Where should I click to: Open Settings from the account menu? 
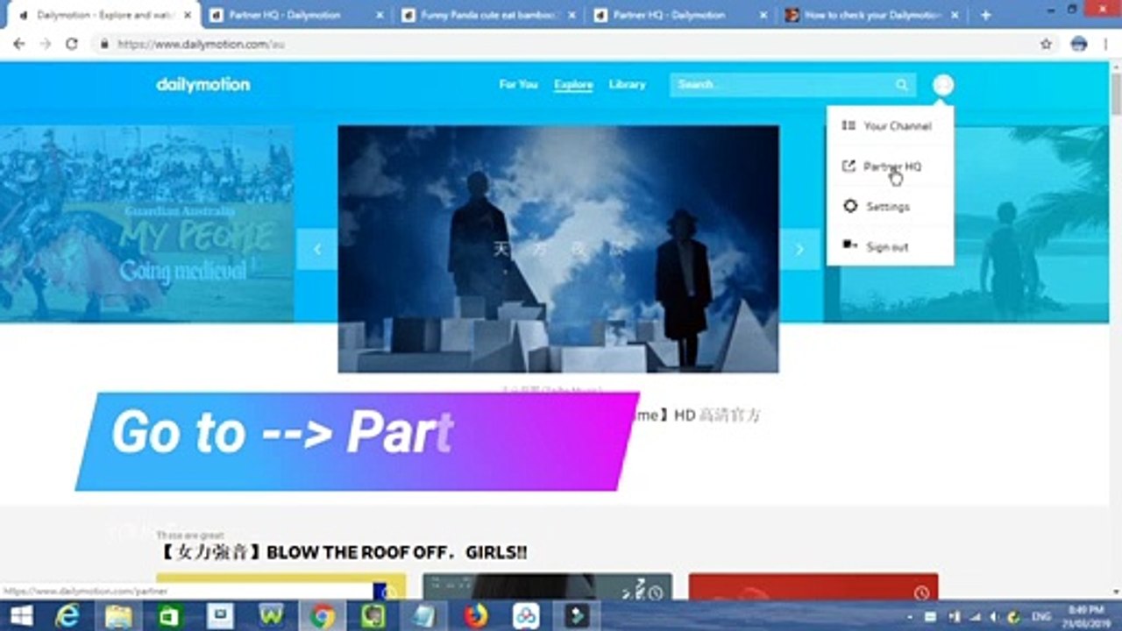coord(890,207)
